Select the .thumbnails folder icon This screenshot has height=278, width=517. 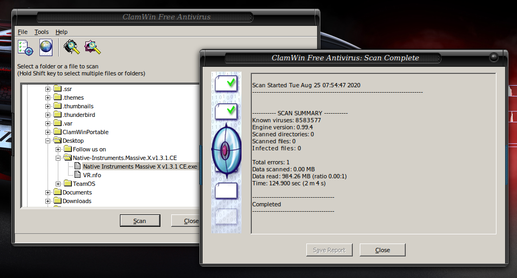pyautogui.click(x=58, y=106)
